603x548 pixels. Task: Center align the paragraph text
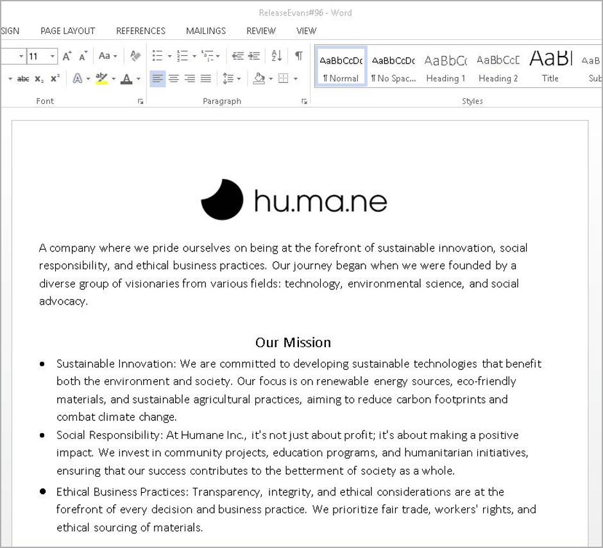(x=174, y=79)
